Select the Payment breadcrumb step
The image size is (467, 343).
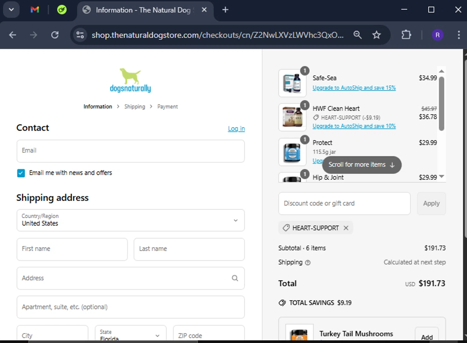click(167, 107)
